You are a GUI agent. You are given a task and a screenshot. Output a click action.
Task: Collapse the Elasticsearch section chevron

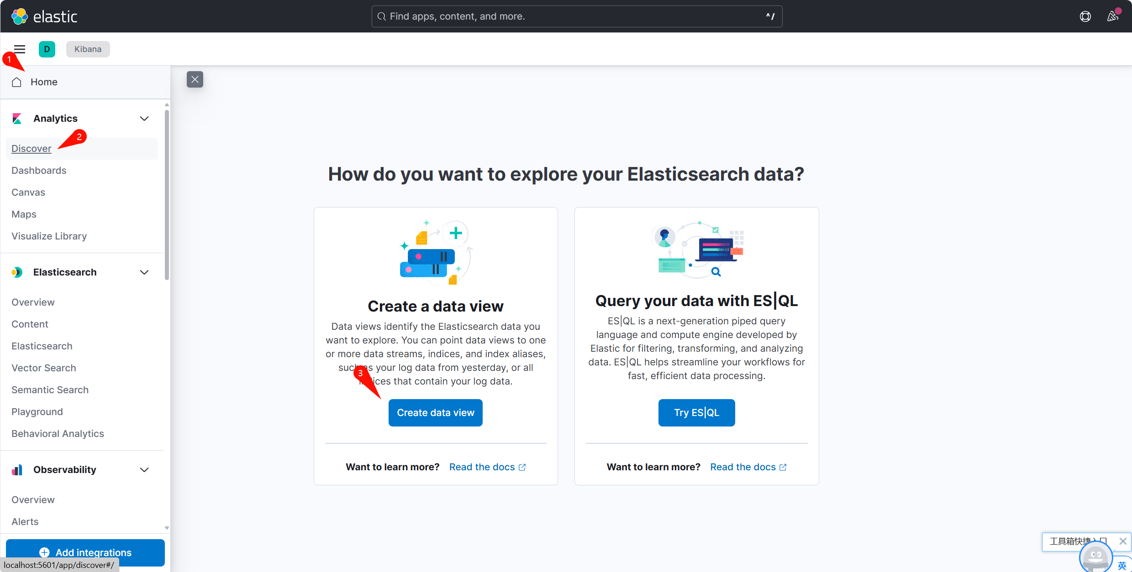pos(144,272)
